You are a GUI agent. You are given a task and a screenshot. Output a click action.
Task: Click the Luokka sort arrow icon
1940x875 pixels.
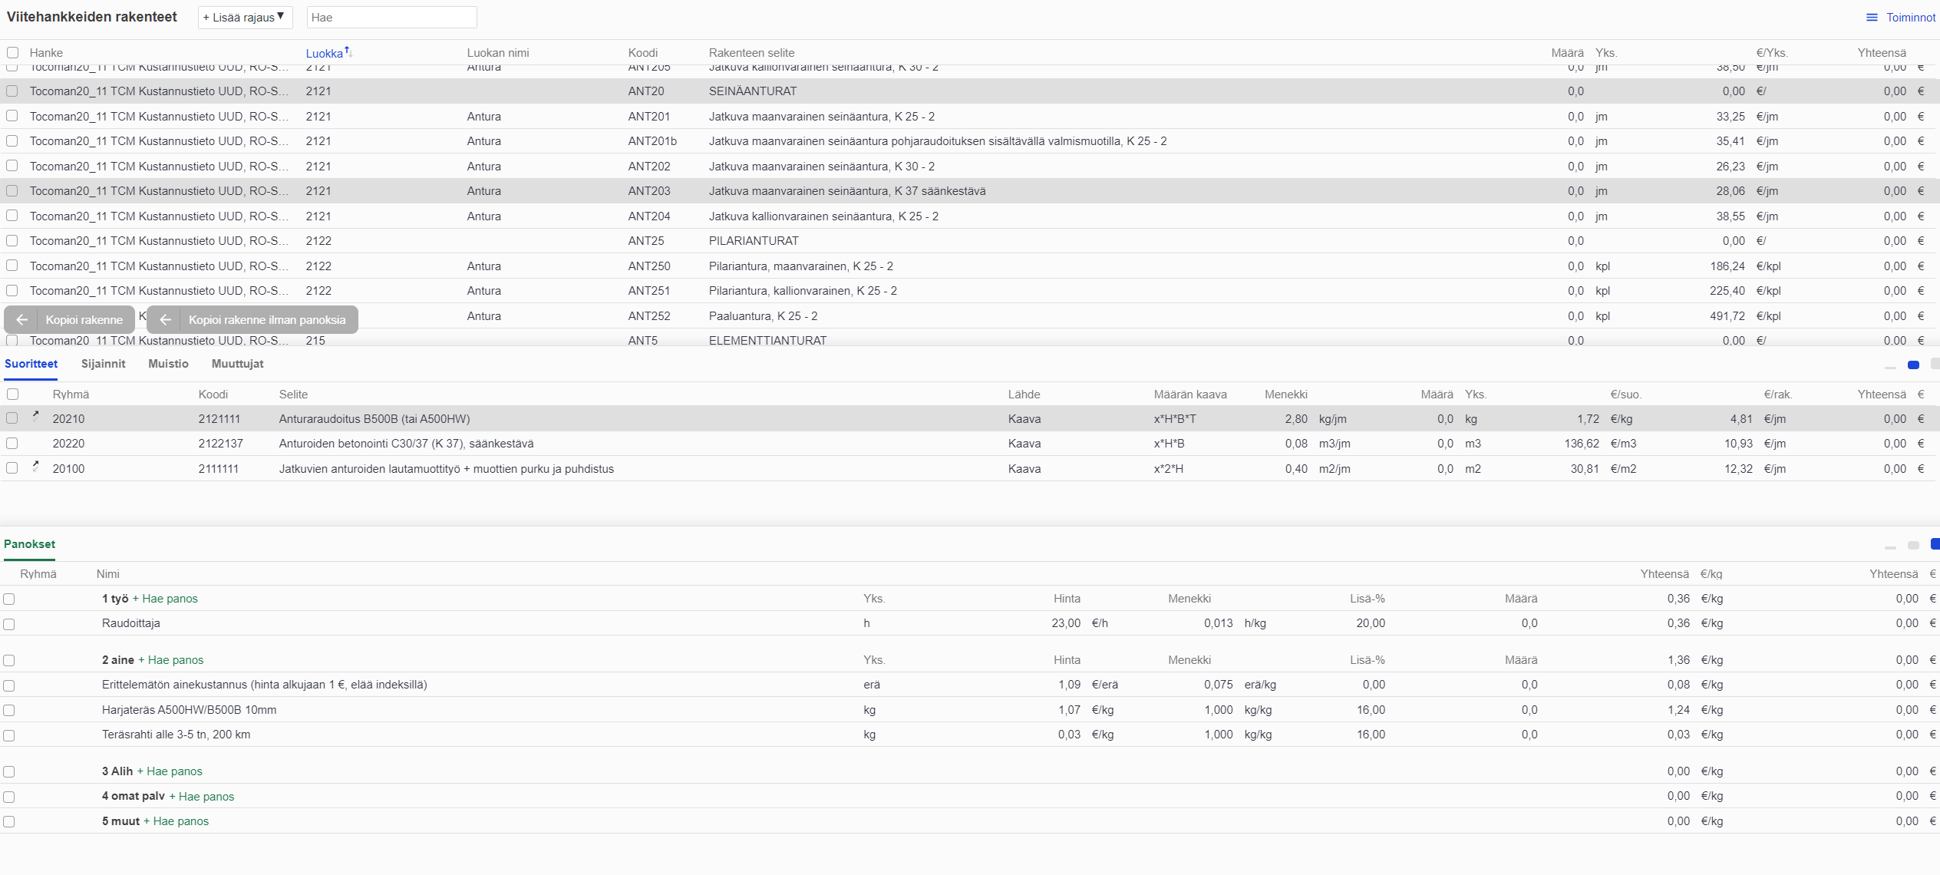tap(348, 51)
